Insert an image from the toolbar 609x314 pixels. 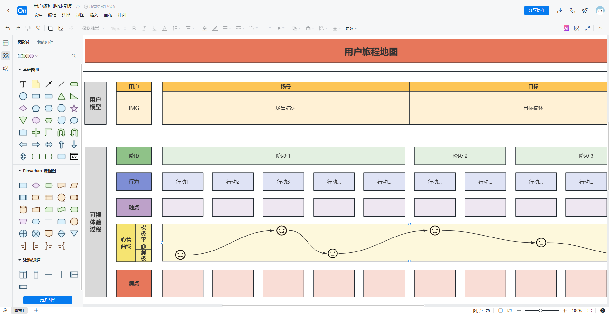pos(61,28)
